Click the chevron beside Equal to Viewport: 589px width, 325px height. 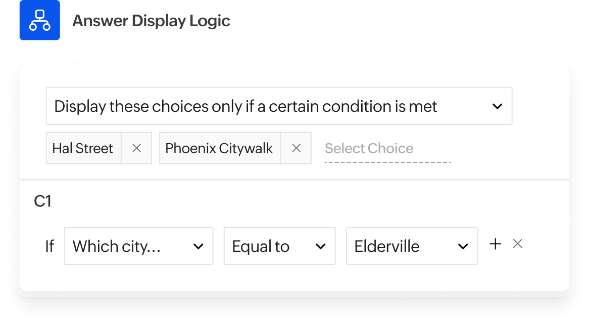[x=320, y=246]
